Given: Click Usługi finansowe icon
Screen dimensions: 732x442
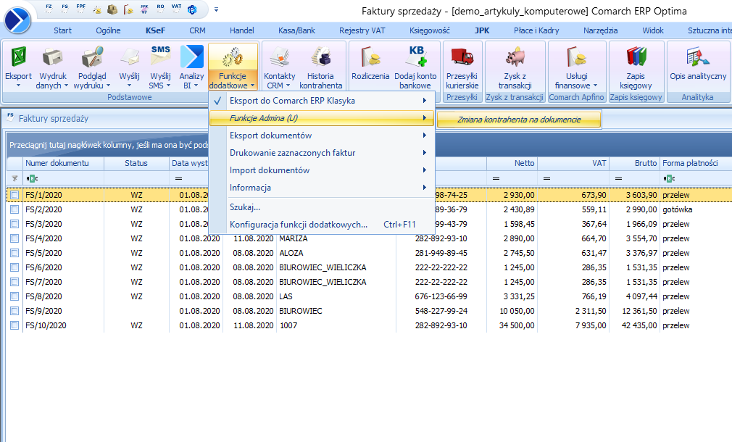Looking at the screenshot, I should click(577, 57).
